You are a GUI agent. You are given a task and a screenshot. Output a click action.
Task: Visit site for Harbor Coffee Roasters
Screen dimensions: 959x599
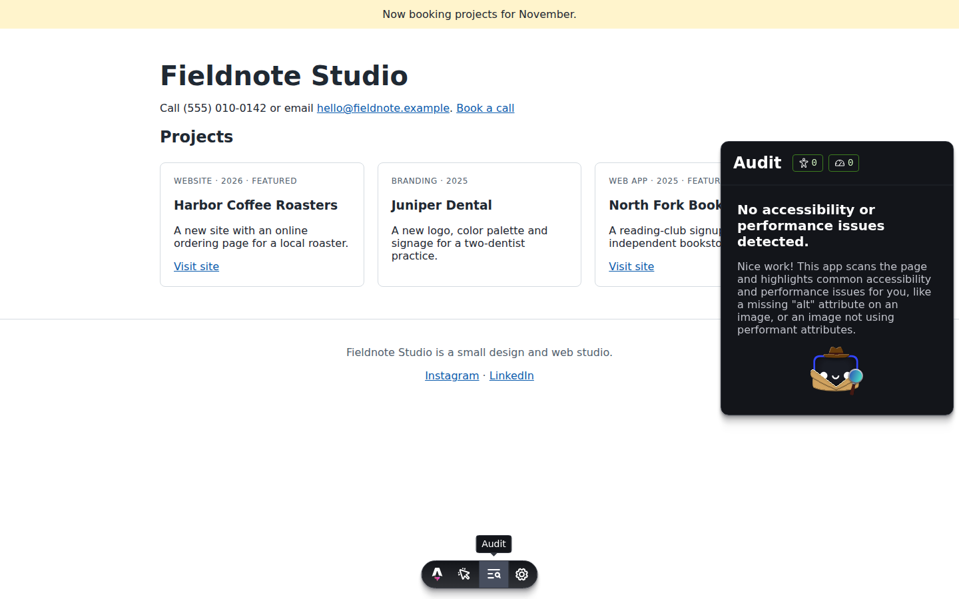[196, 266]
